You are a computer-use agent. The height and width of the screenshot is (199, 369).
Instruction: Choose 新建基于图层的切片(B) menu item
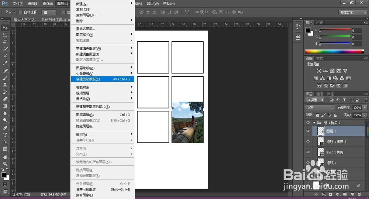click(103, 107)
